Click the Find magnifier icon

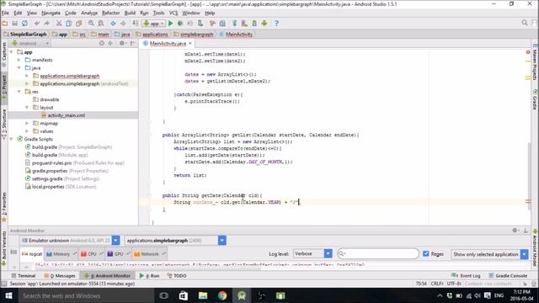coord(91,24)
